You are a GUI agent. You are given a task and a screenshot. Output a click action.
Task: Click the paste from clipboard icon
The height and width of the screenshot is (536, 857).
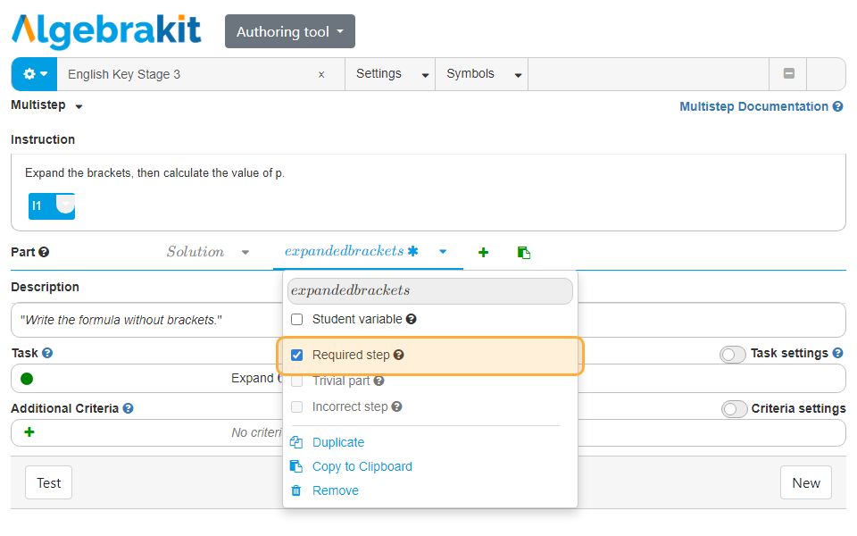tap(524, 253)
